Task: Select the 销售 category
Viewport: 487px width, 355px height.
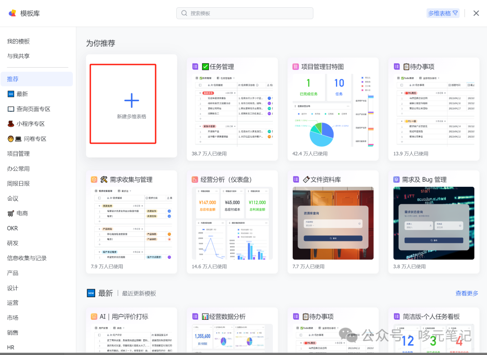Action: click(x=13, y=332)
